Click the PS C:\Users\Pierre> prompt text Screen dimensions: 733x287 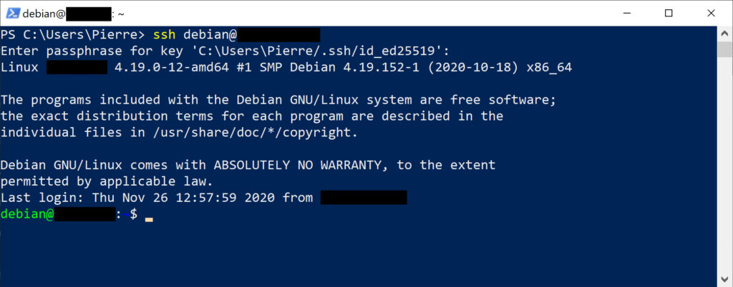(73, 35)
